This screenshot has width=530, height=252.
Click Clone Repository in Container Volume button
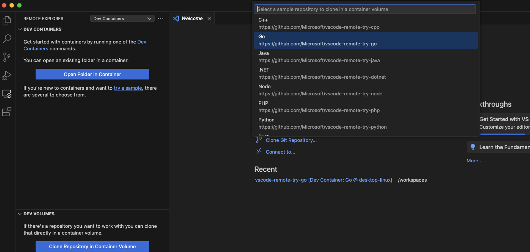92,246
